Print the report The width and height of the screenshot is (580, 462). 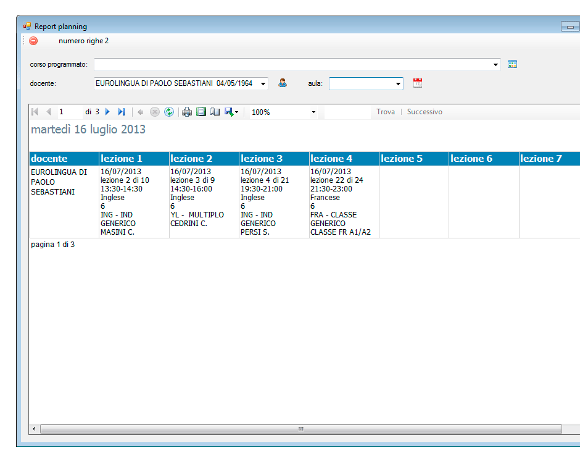tap(187, 112)
